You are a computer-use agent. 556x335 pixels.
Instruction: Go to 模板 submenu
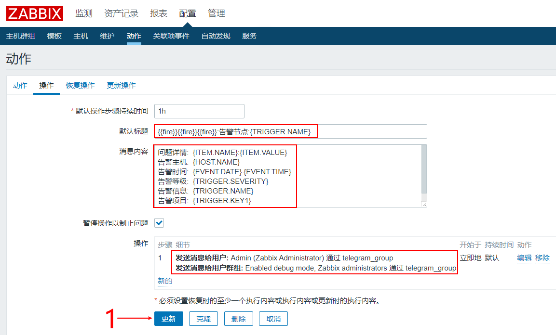[54, 36]
